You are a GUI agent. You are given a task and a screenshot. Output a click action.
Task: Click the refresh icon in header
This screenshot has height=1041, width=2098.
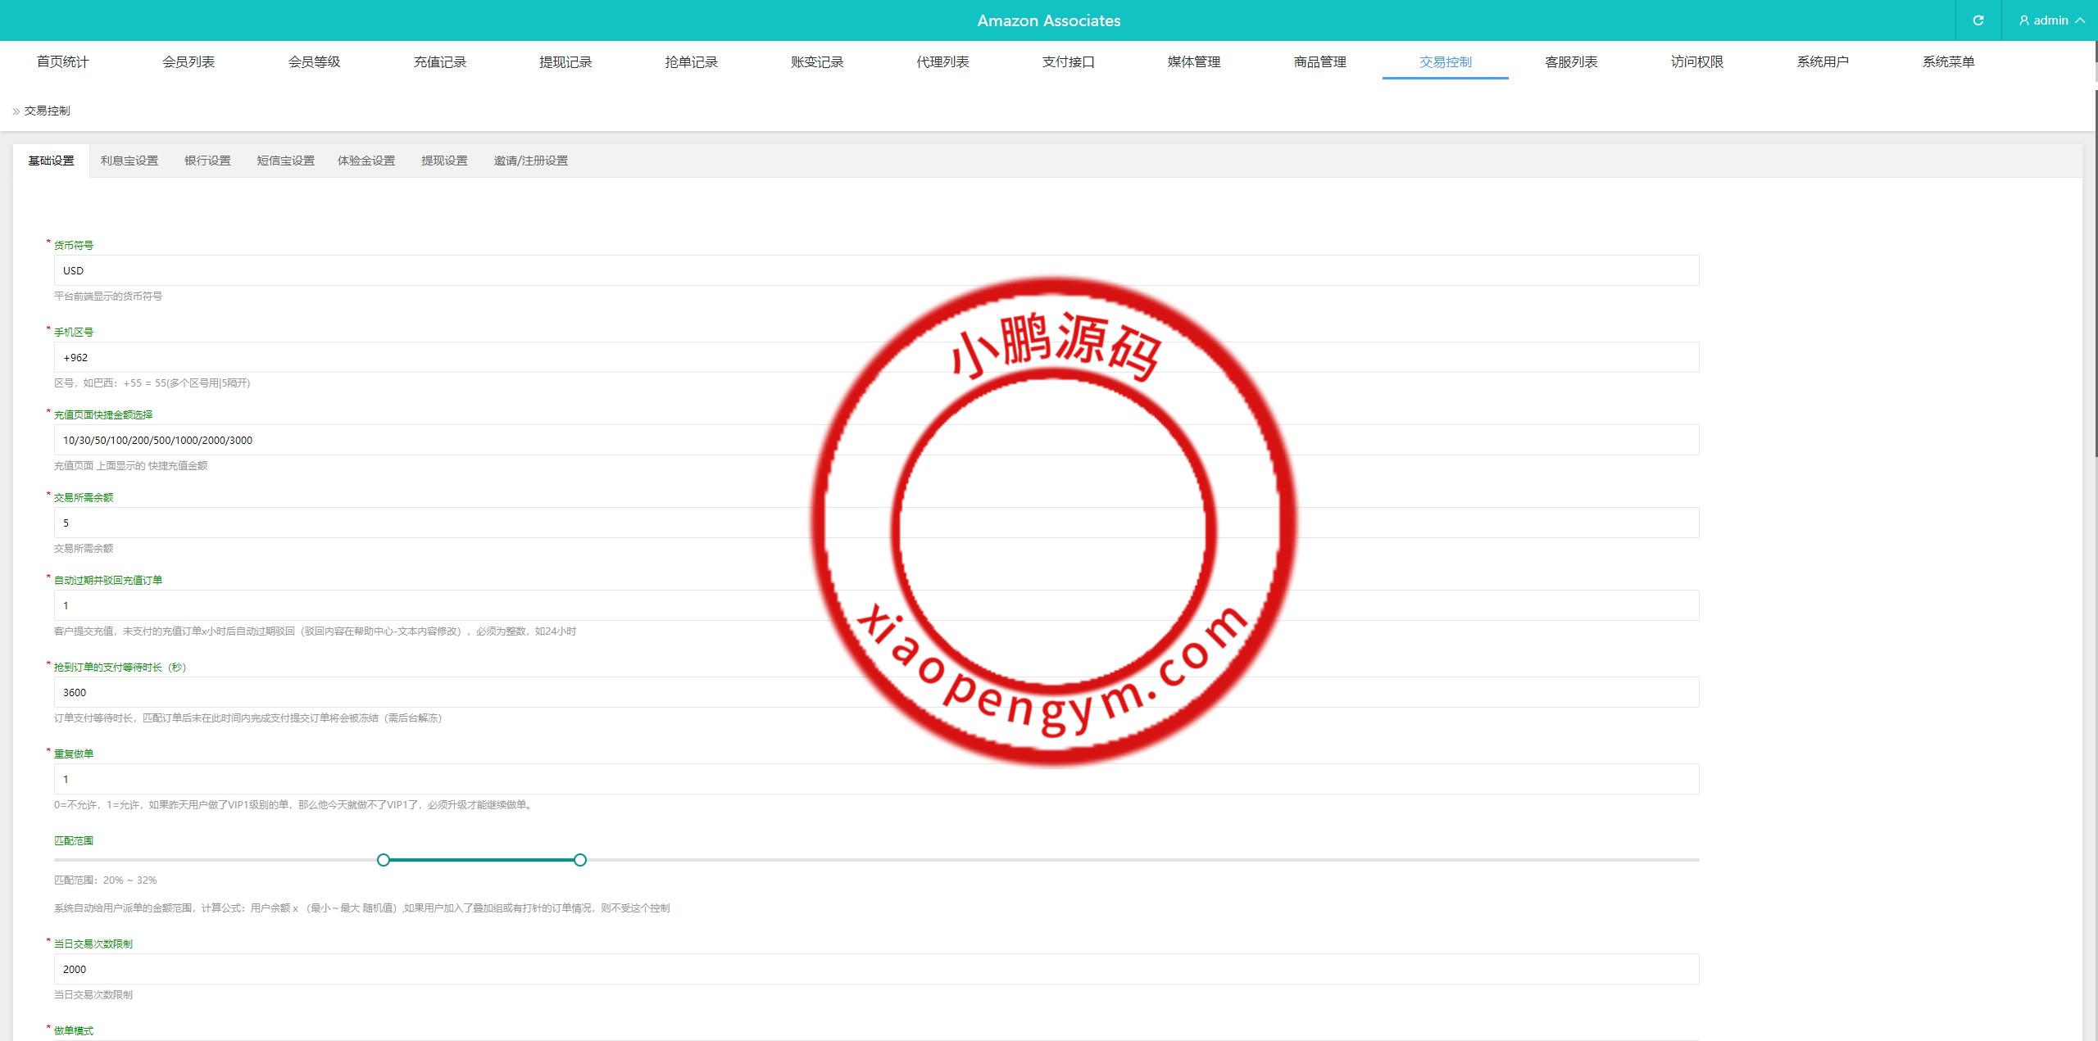(1978, 20)
